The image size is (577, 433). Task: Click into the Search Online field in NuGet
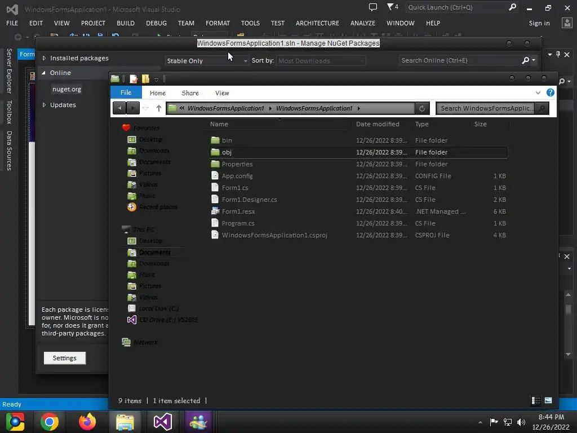pyautogui.click(x=460, y=60)
